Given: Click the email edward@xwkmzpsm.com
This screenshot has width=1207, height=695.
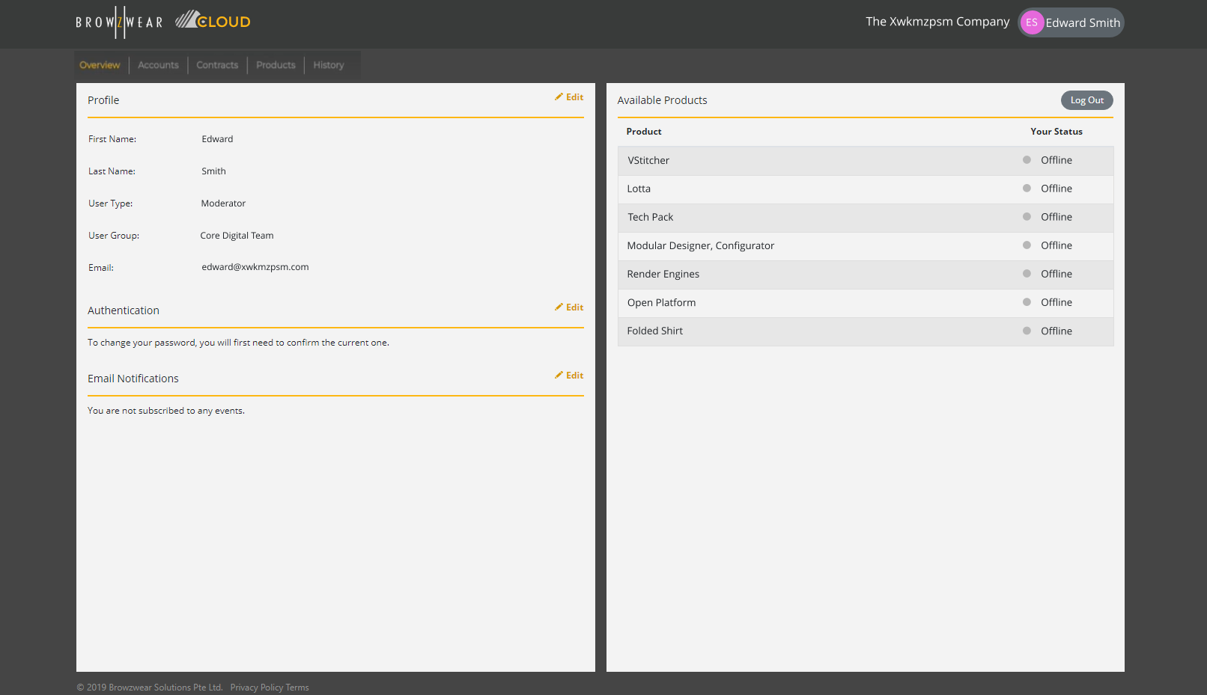Looking at the screenshot, I should point(255,267).
